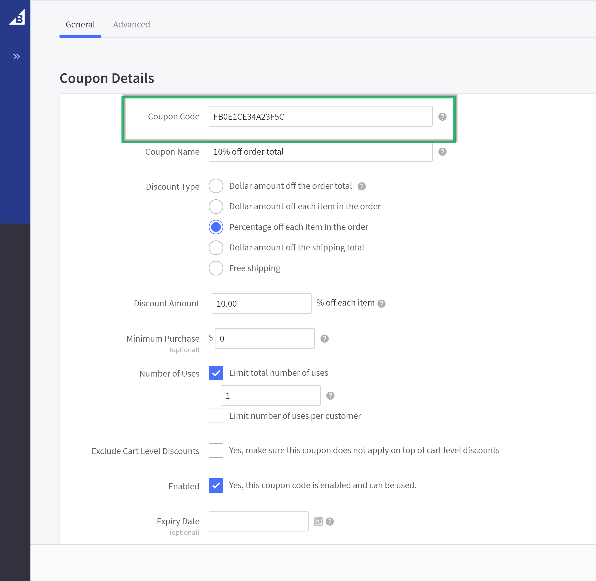Open the calendar picker for Expiry Date
This screenshot has height=581, width=596.
click(x=318, y=521)
